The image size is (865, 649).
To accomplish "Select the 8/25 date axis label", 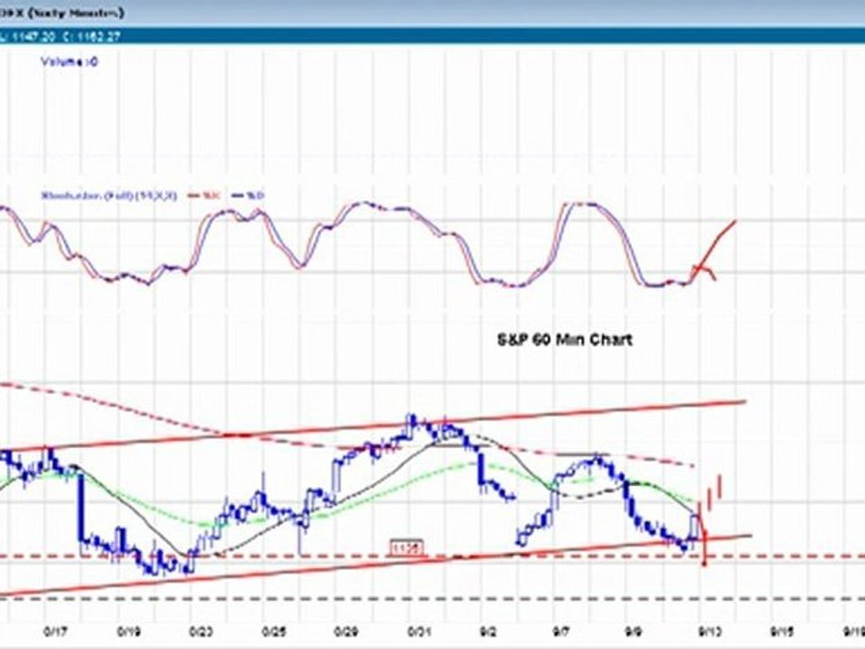I will point(273,631).
